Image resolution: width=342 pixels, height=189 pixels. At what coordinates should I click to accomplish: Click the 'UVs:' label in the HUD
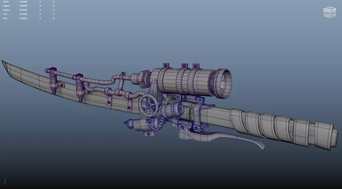pos(5,18)
